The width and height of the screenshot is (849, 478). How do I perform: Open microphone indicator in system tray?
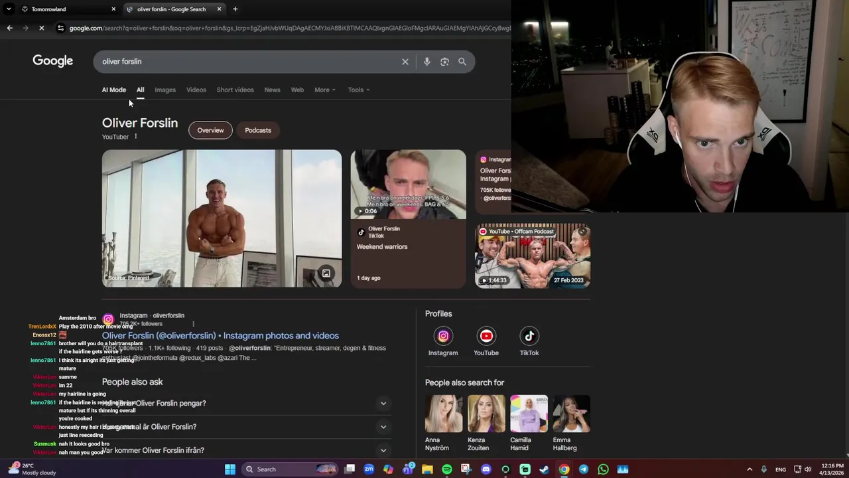(x=763, y=469)
